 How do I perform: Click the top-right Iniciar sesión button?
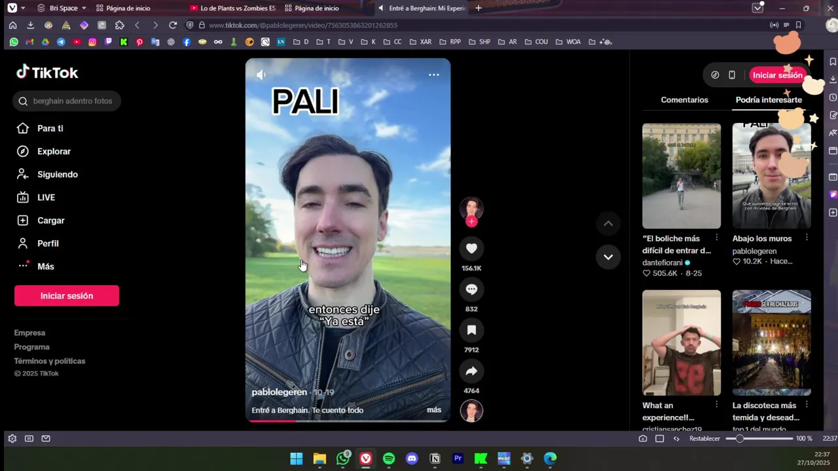point(777,75)
